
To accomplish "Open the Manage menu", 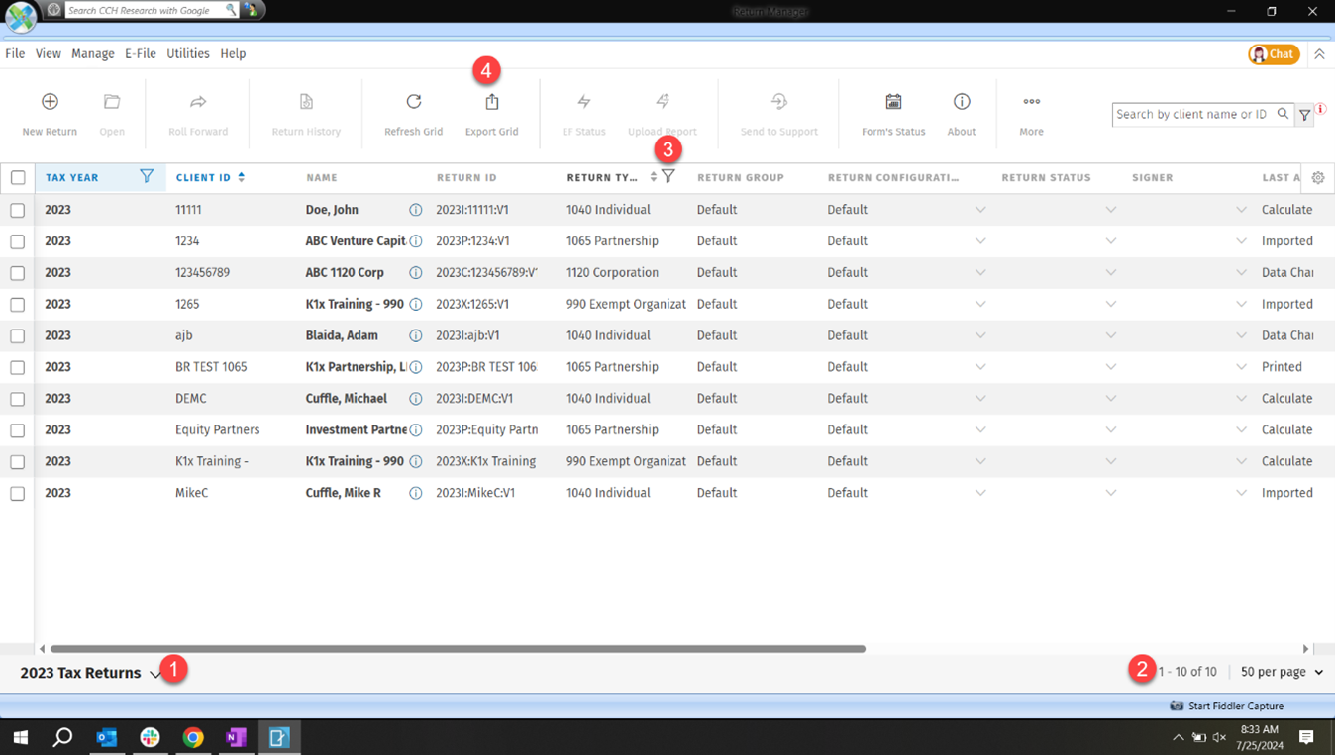I will point(93,54).
